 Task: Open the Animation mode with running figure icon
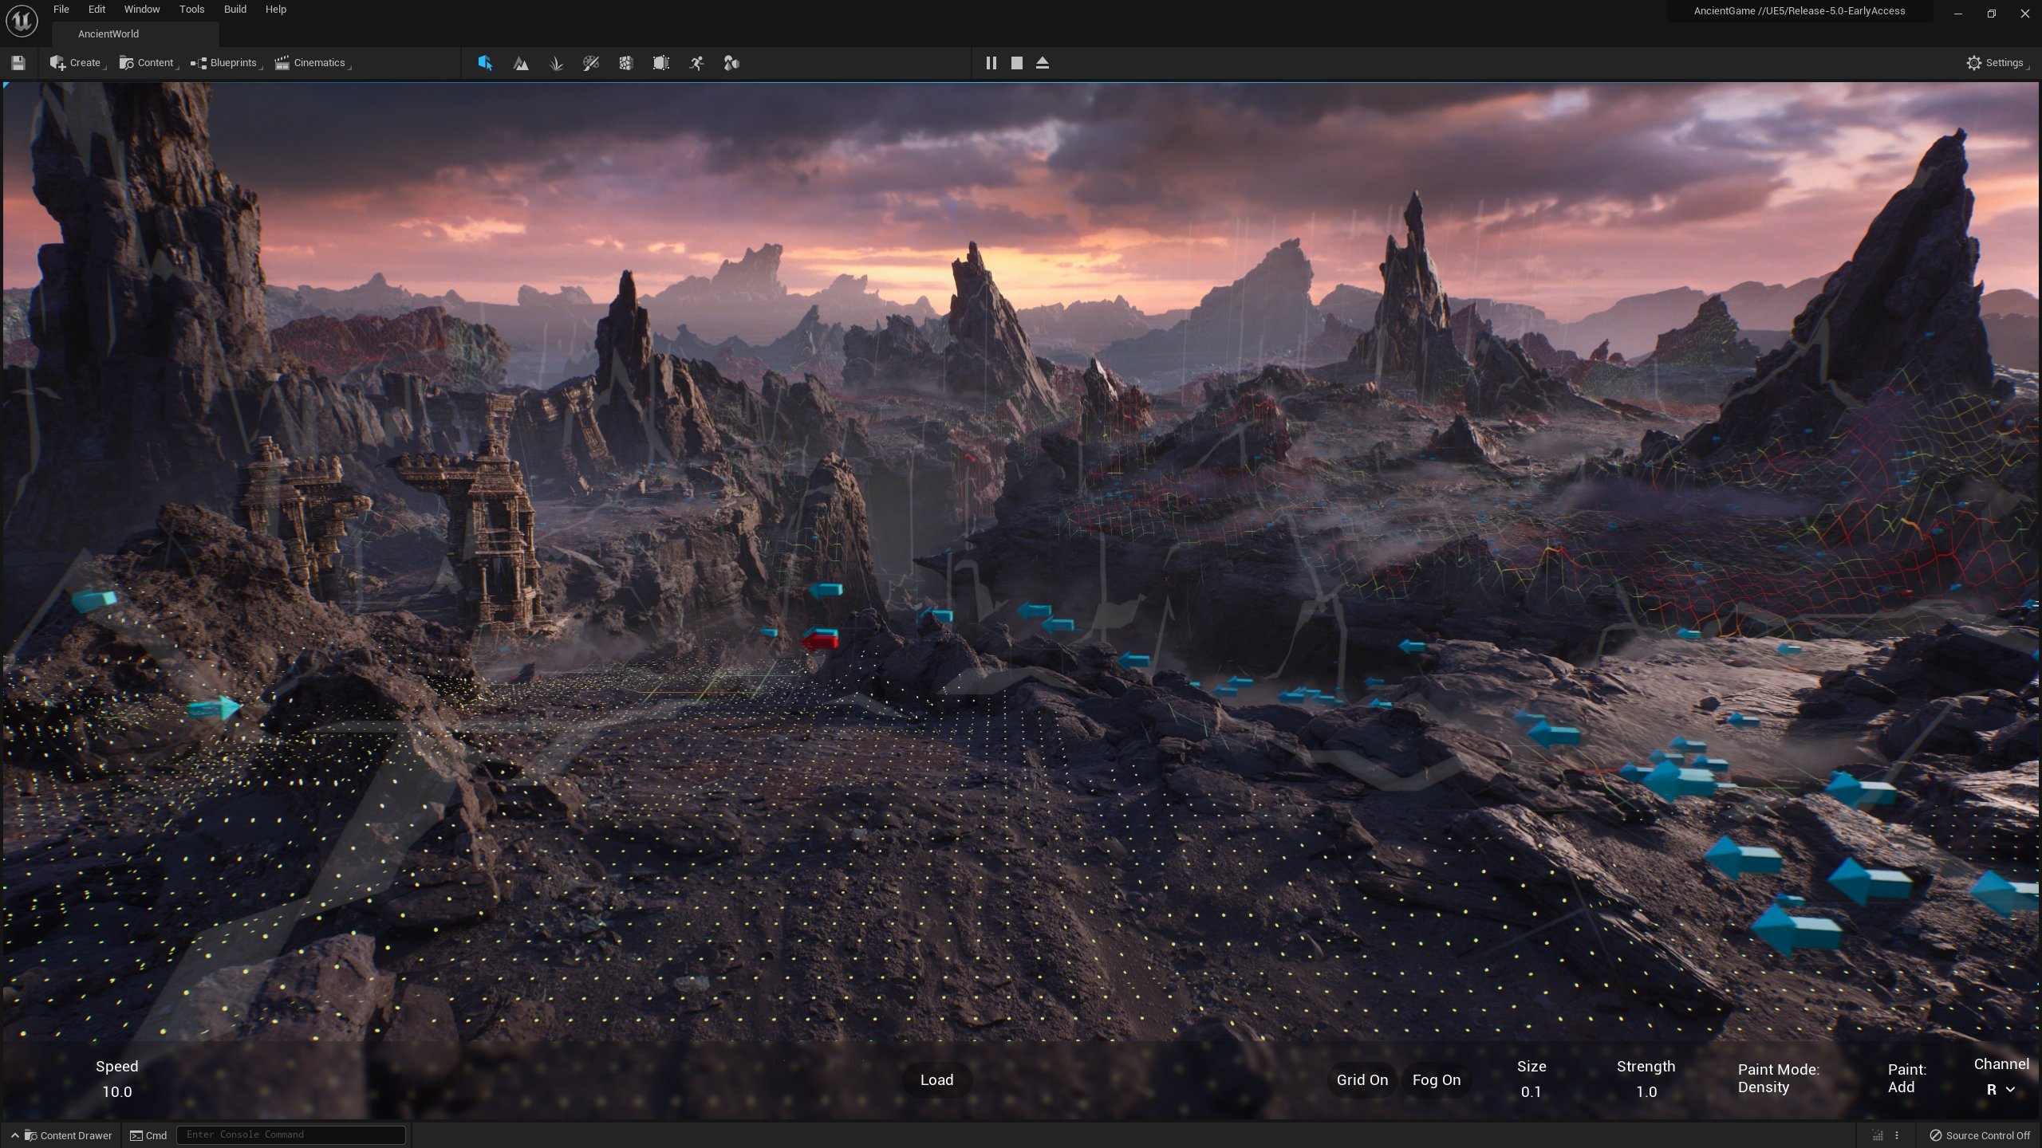(x=696, y=63)
